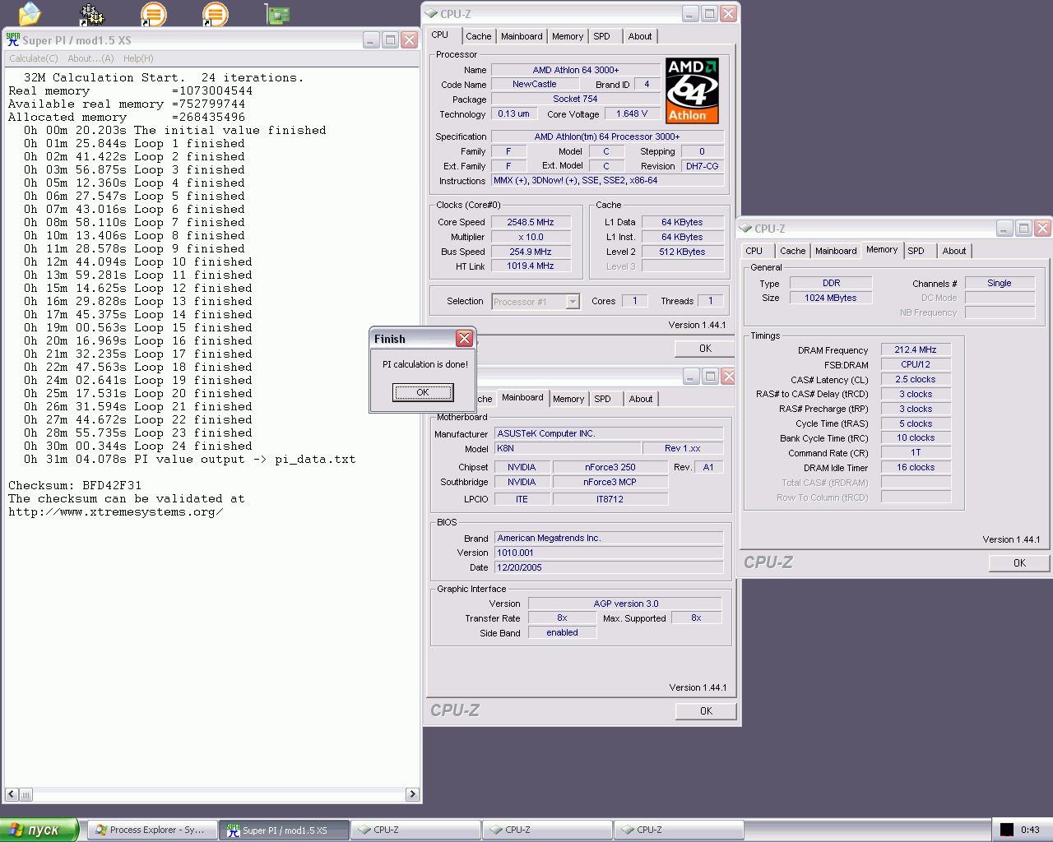1053x842 pixels.
Task: Click the Super PI horizontal scrollbar thumb
Action: click(26, 794)
